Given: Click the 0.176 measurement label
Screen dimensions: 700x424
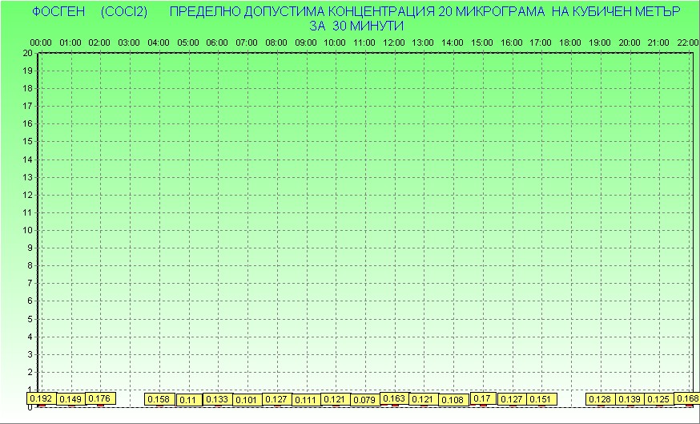Looking at the screenshot, I should [x=100, y=398].
